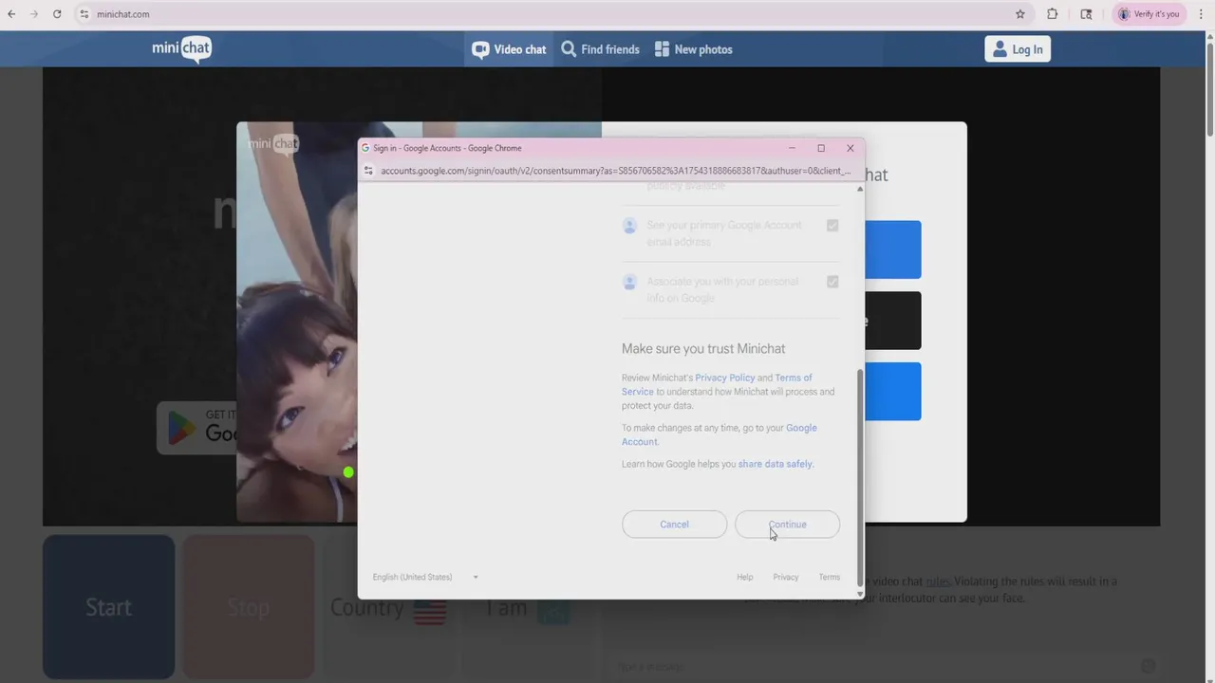1215x683 pixels.
Task: Open the browser extensions puzzle icon
Action: [x=1053, y=14]
